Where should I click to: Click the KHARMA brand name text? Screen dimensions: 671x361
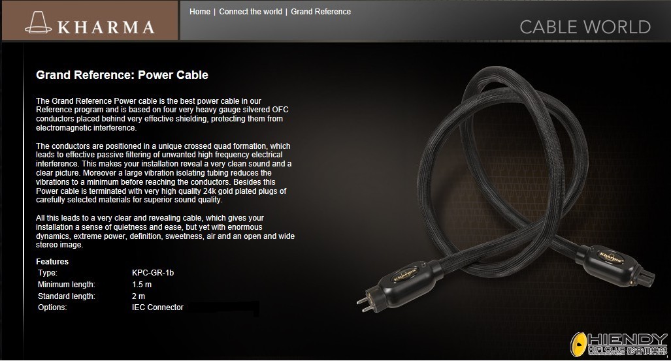106,27
